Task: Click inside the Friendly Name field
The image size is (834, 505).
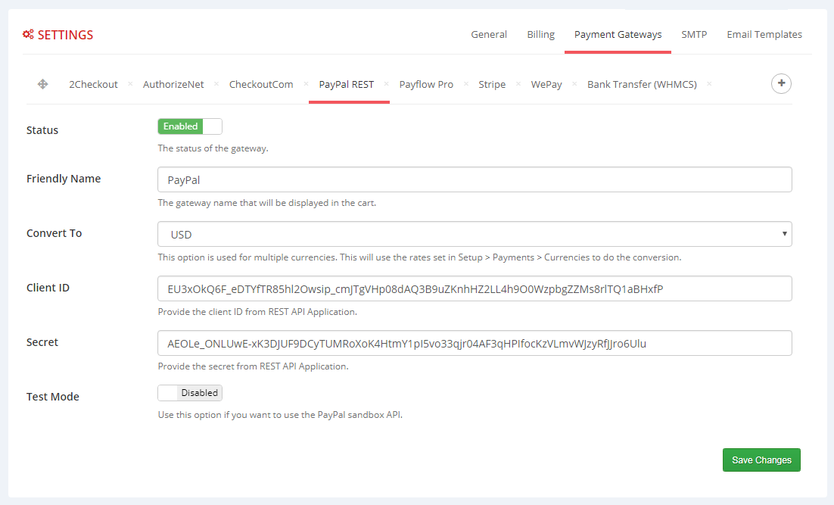Action: pos(475,179)
